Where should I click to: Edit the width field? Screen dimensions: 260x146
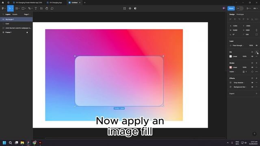click(235, 30)
